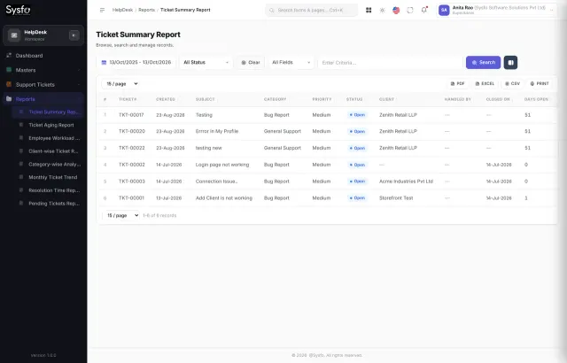Click 'Connection Issue..' subject
This screenshot has height=363, width=567.
tap(216, 181)
